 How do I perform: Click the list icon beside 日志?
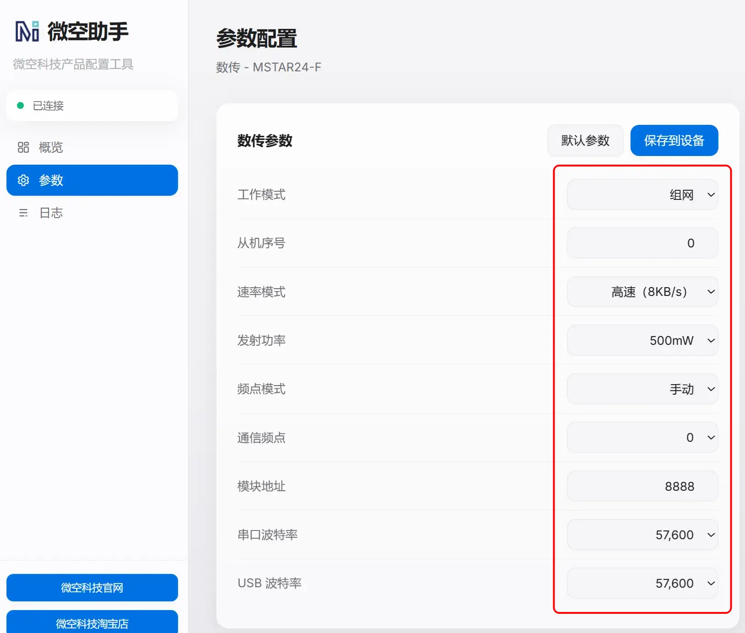23,213
